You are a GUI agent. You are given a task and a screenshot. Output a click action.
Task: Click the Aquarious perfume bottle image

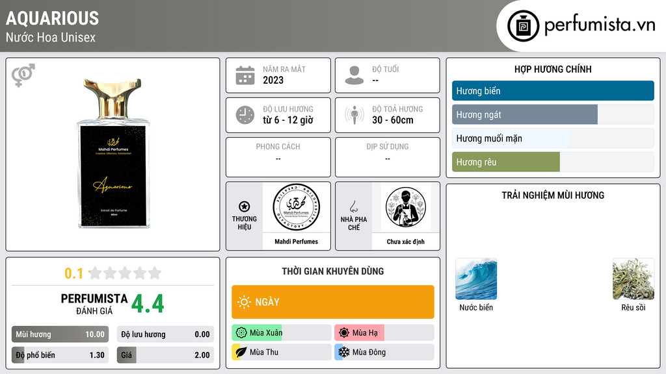pyautogui.click(x=113, y=153)
